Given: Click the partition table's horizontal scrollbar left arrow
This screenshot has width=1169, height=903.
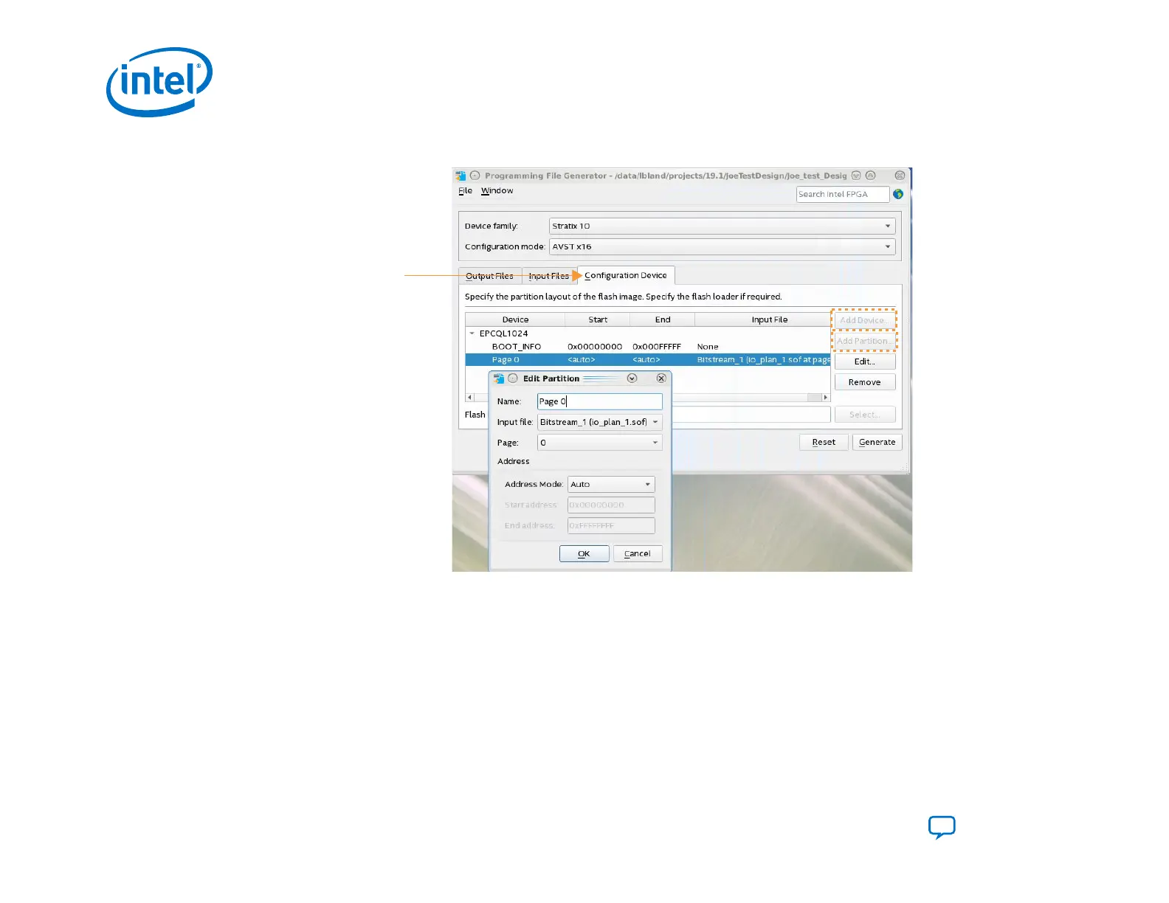Looking at the screenshot, I should point(469,398).
